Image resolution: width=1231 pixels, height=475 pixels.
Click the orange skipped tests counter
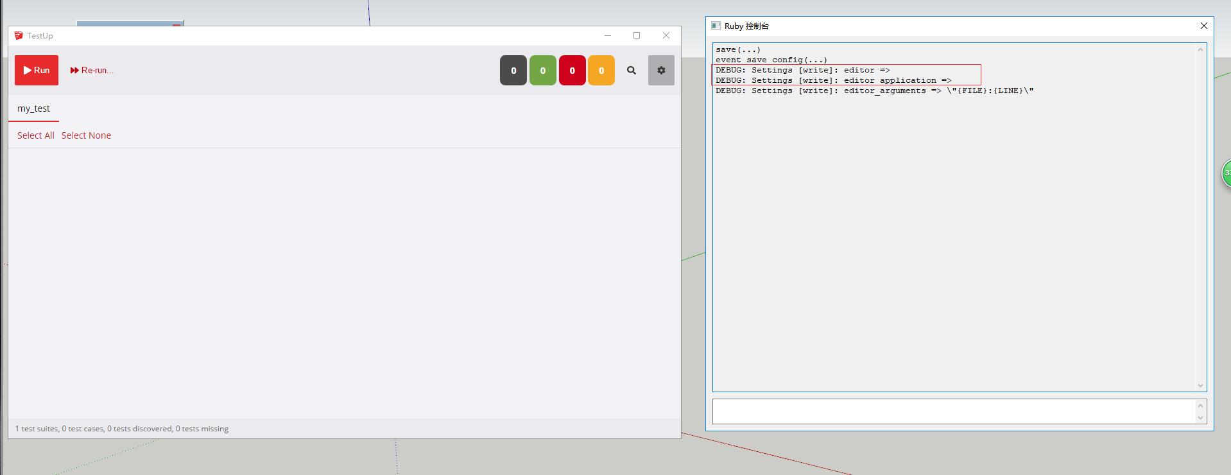(x=601, y=71)
